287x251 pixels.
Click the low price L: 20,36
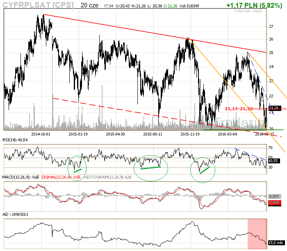click(155, 6)
